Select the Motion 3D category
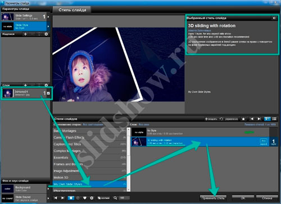The image size is (281, 204). click(x=89, y=178)
